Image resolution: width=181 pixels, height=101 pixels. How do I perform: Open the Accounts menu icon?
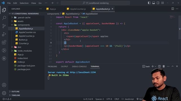(x=4, y=85)
